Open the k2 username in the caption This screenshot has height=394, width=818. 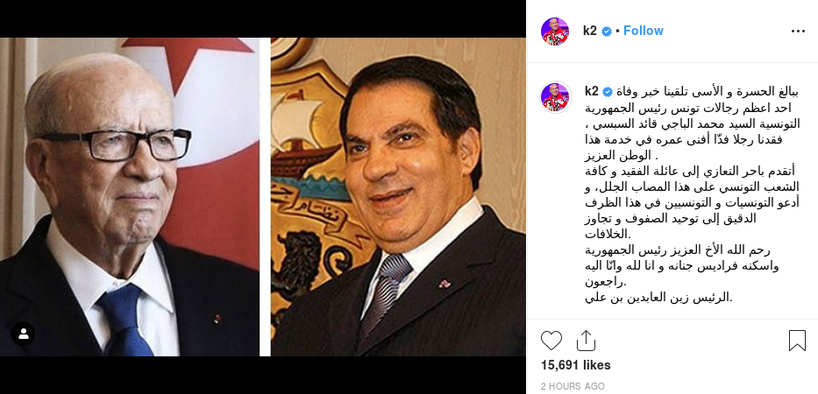(592, 92)
